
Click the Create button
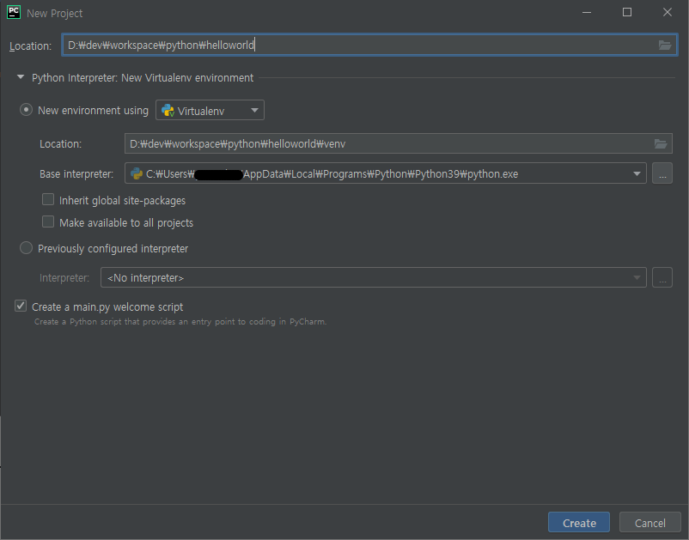coord(579,523)
